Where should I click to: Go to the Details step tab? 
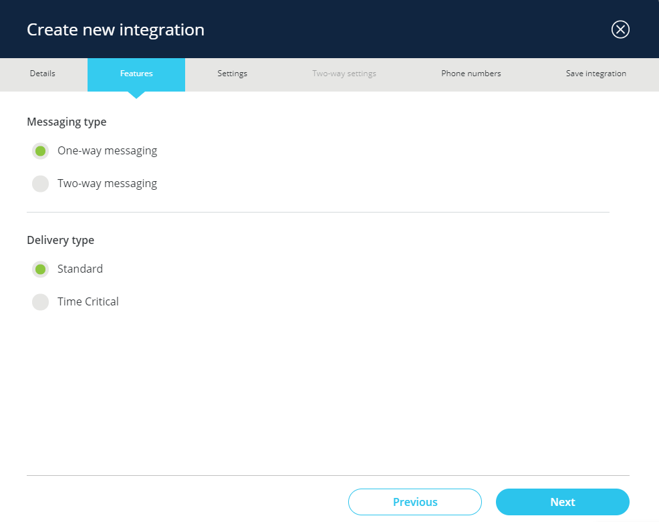tap(43, 74)
